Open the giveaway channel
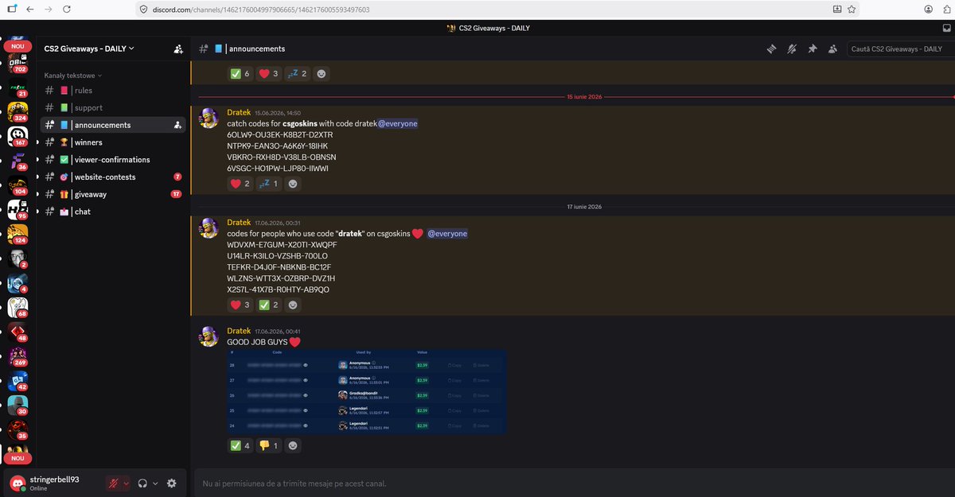955x497 pixels. [113, 194]
